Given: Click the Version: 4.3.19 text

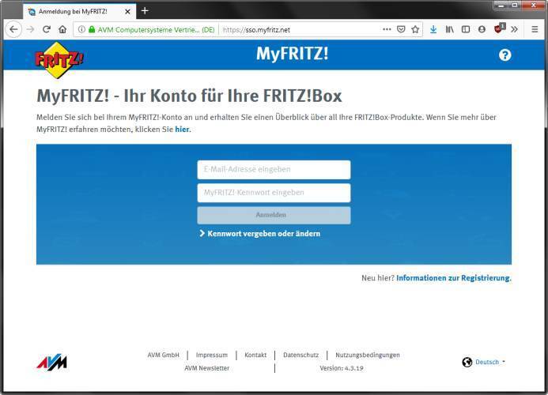Looking at the screenshot, I should click(x=342, y=368).
